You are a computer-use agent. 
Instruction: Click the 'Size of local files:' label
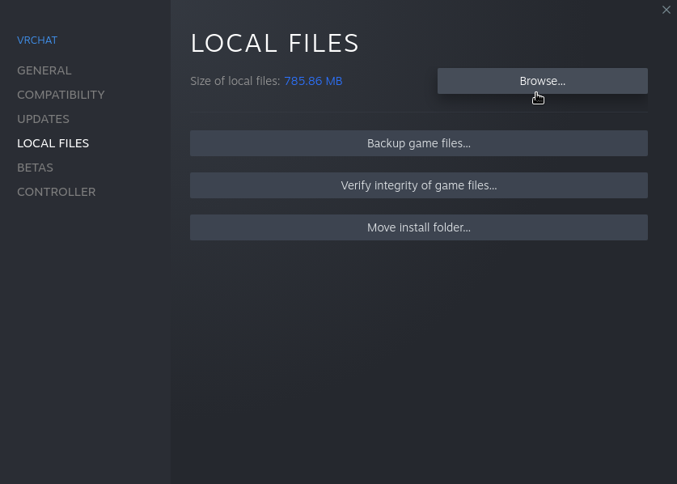[235, 81]
